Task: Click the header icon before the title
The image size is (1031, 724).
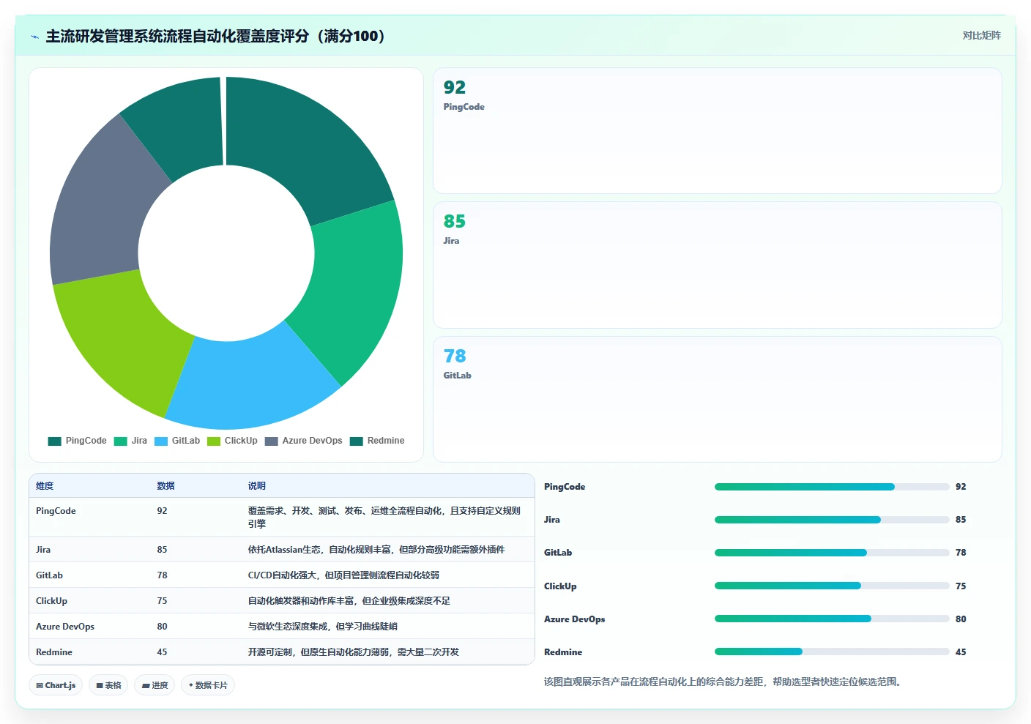Action: point(34,37)
